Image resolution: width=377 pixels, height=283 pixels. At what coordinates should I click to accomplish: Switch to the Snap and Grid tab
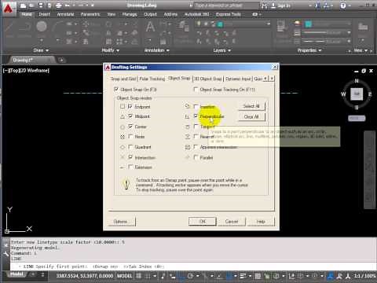tap(123, 79)
